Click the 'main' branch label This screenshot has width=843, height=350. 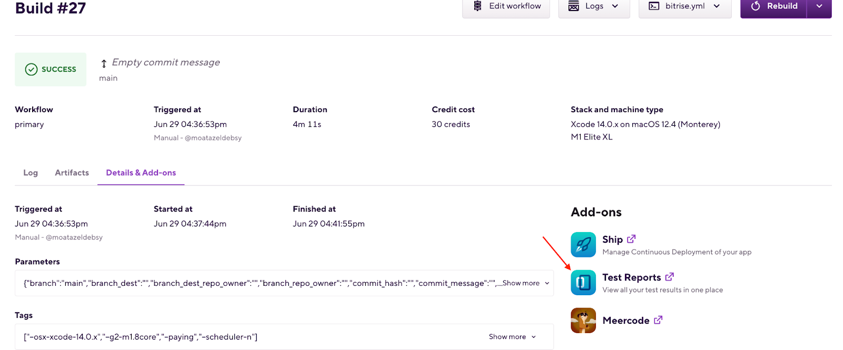[x=108, y=78]
